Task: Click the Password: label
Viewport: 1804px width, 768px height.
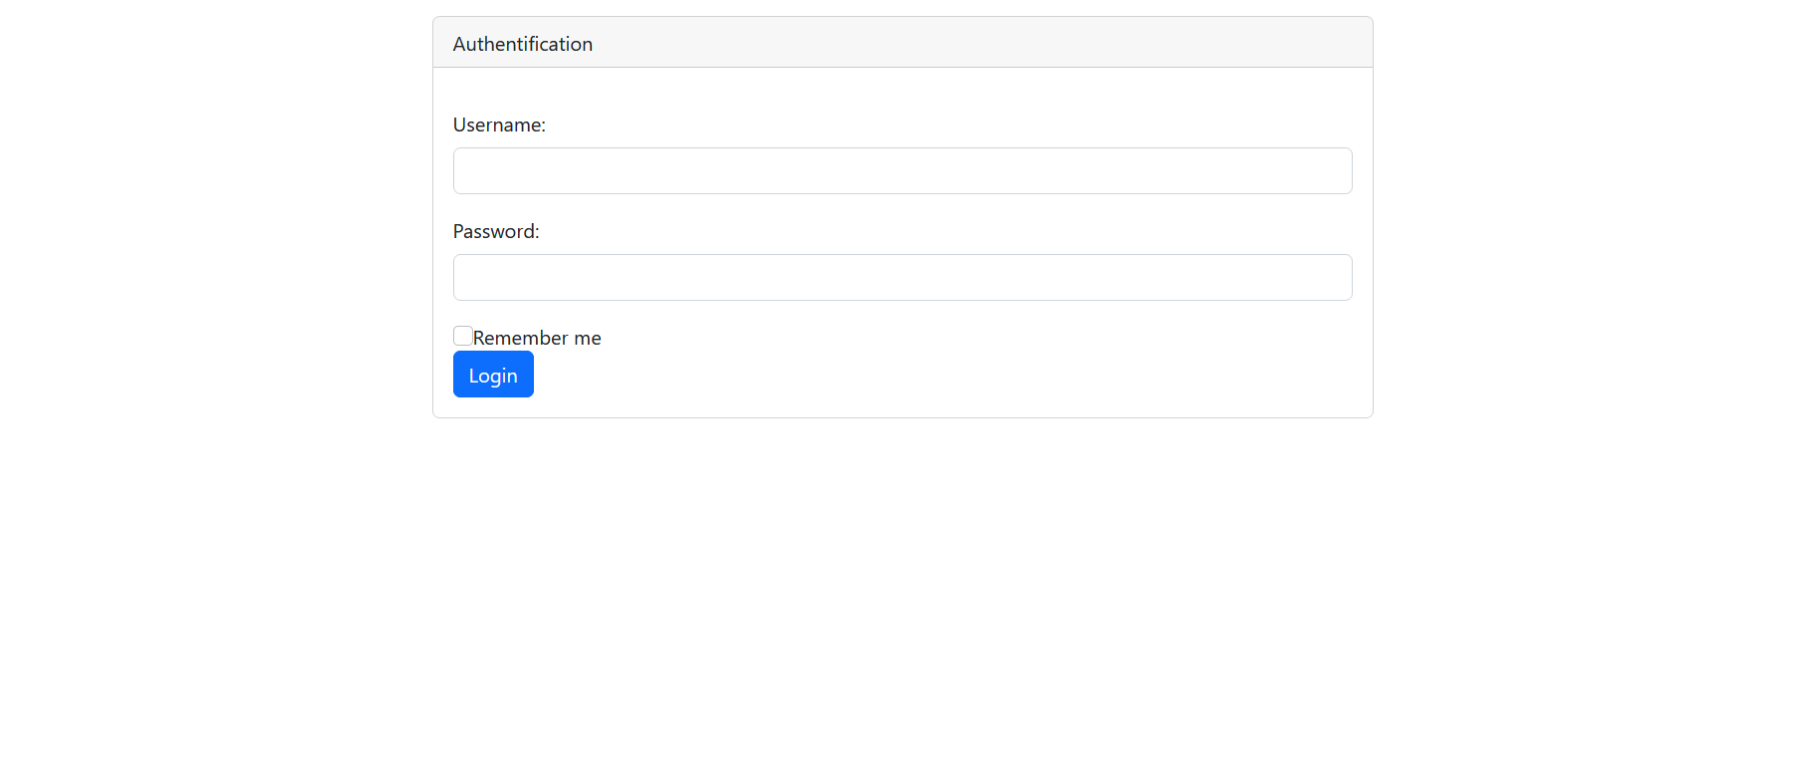Action: click(495, 230)
